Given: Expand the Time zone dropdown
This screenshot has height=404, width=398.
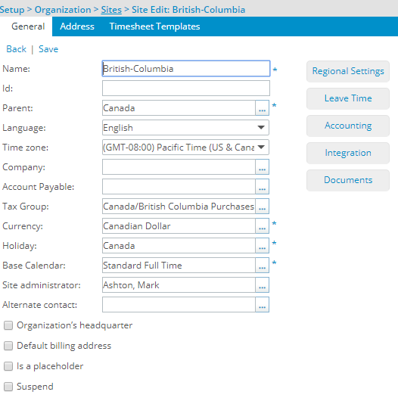Looking at the screenshot, I should [185, 147].
